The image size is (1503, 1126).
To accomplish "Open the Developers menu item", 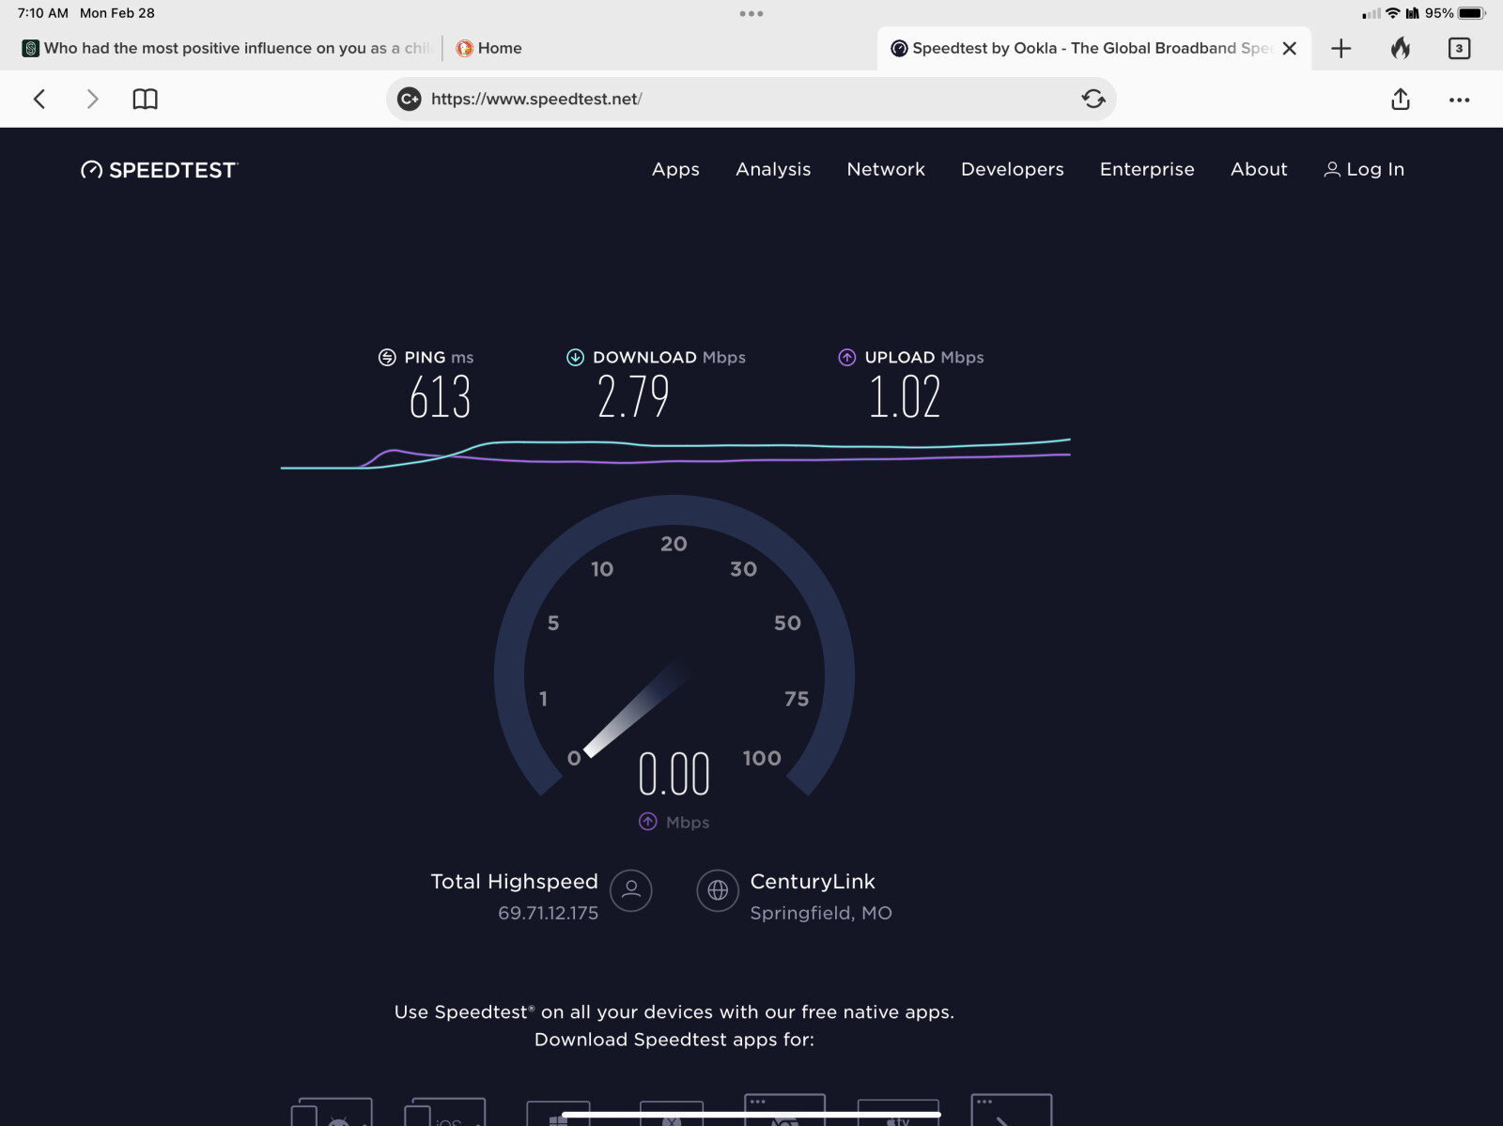I will [1012, 169].
